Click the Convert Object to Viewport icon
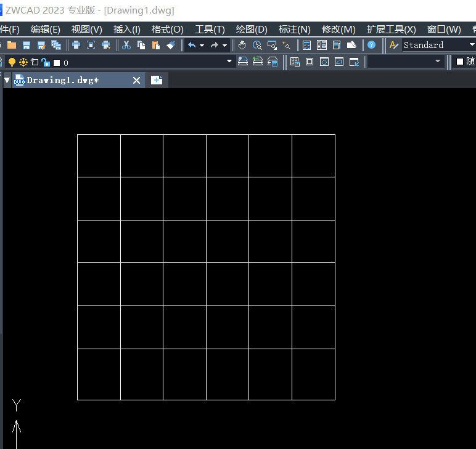 [x=339, y=62]
